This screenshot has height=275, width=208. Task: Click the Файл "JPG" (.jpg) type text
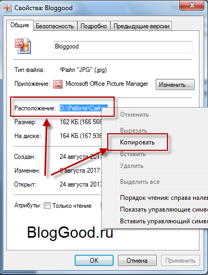tap(83, 70)
